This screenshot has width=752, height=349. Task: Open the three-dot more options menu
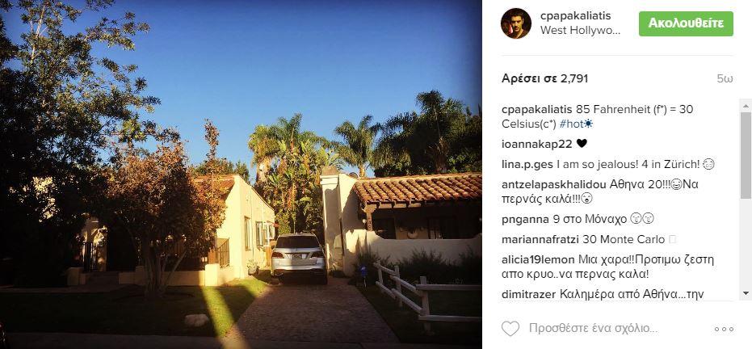[724, 330]
